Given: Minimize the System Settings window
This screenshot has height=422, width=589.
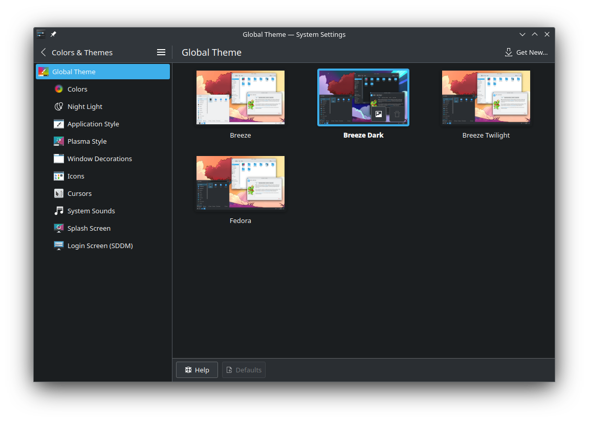Looking at the screenshot, I should (522, 34).
